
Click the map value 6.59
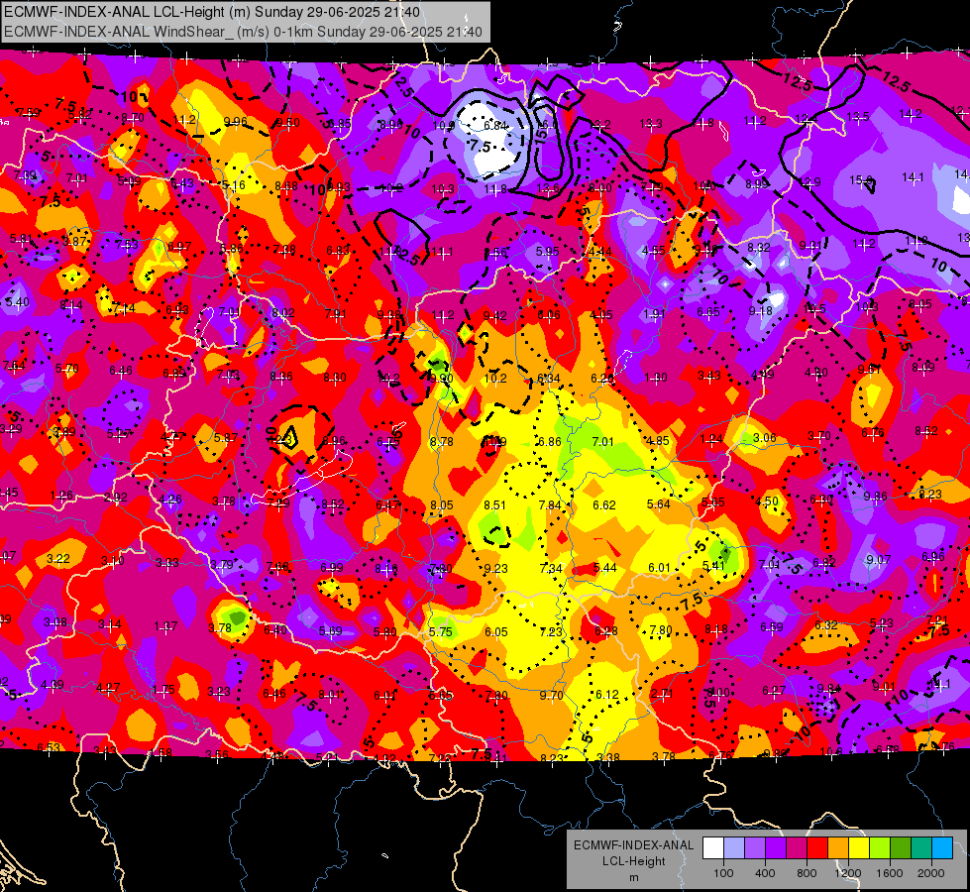[x=772, y=627]
